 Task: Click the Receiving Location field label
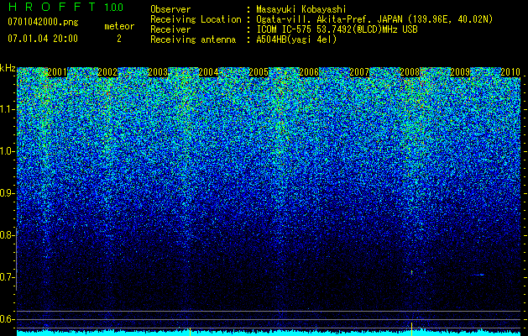click(196, 19)
